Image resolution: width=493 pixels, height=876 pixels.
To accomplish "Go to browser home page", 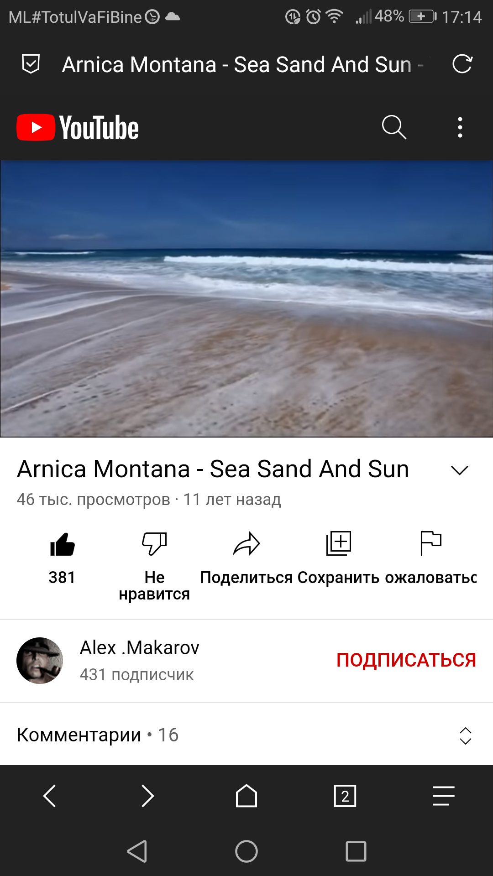I will click(246, 796).
